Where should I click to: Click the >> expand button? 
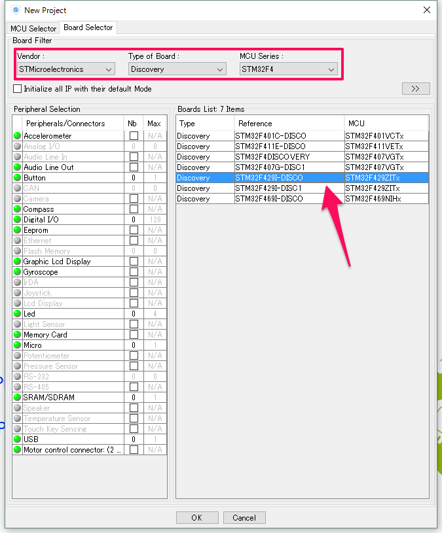tap(416, 89)
